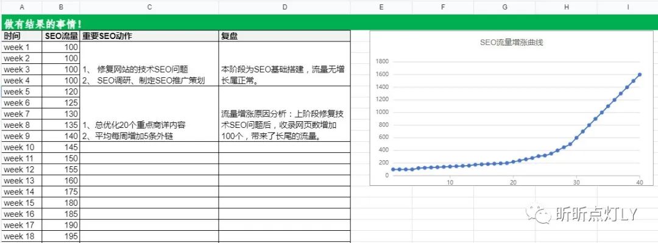Select the 'week 6' cell
The width and height of the screenshot is (658, 243).
[22, 103]
